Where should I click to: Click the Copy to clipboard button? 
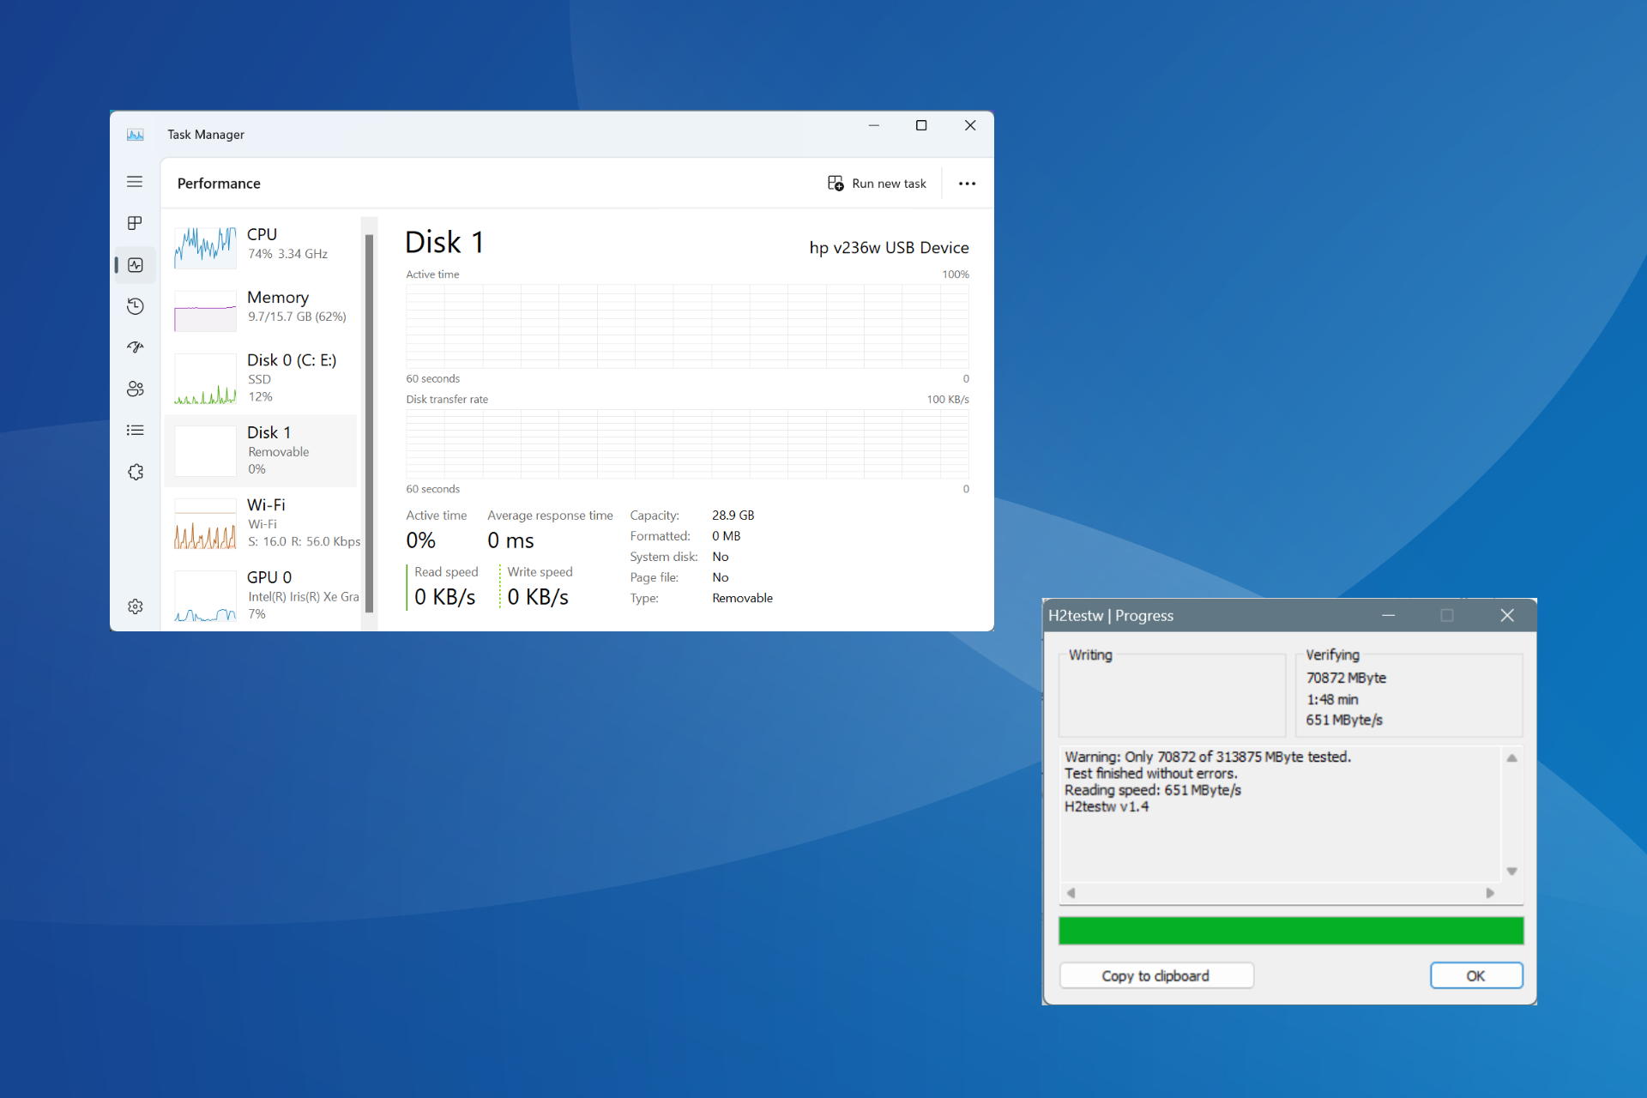coord(1155,975)
